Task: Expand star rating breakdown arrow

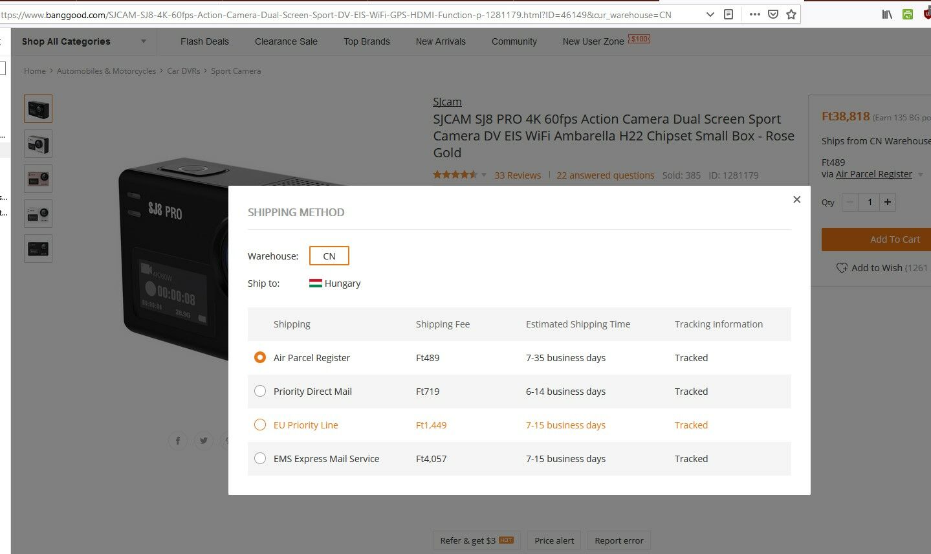Action: 483,175
